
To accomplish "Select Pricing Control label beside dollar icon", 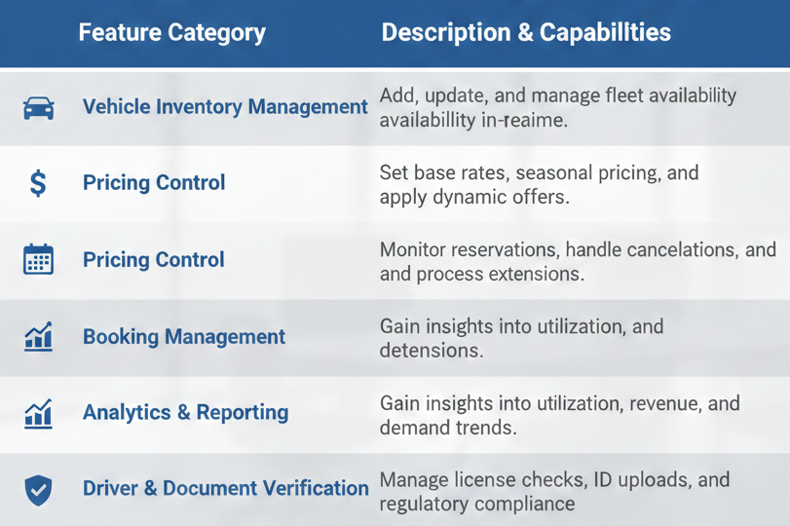I will click(x=154, y=183).
